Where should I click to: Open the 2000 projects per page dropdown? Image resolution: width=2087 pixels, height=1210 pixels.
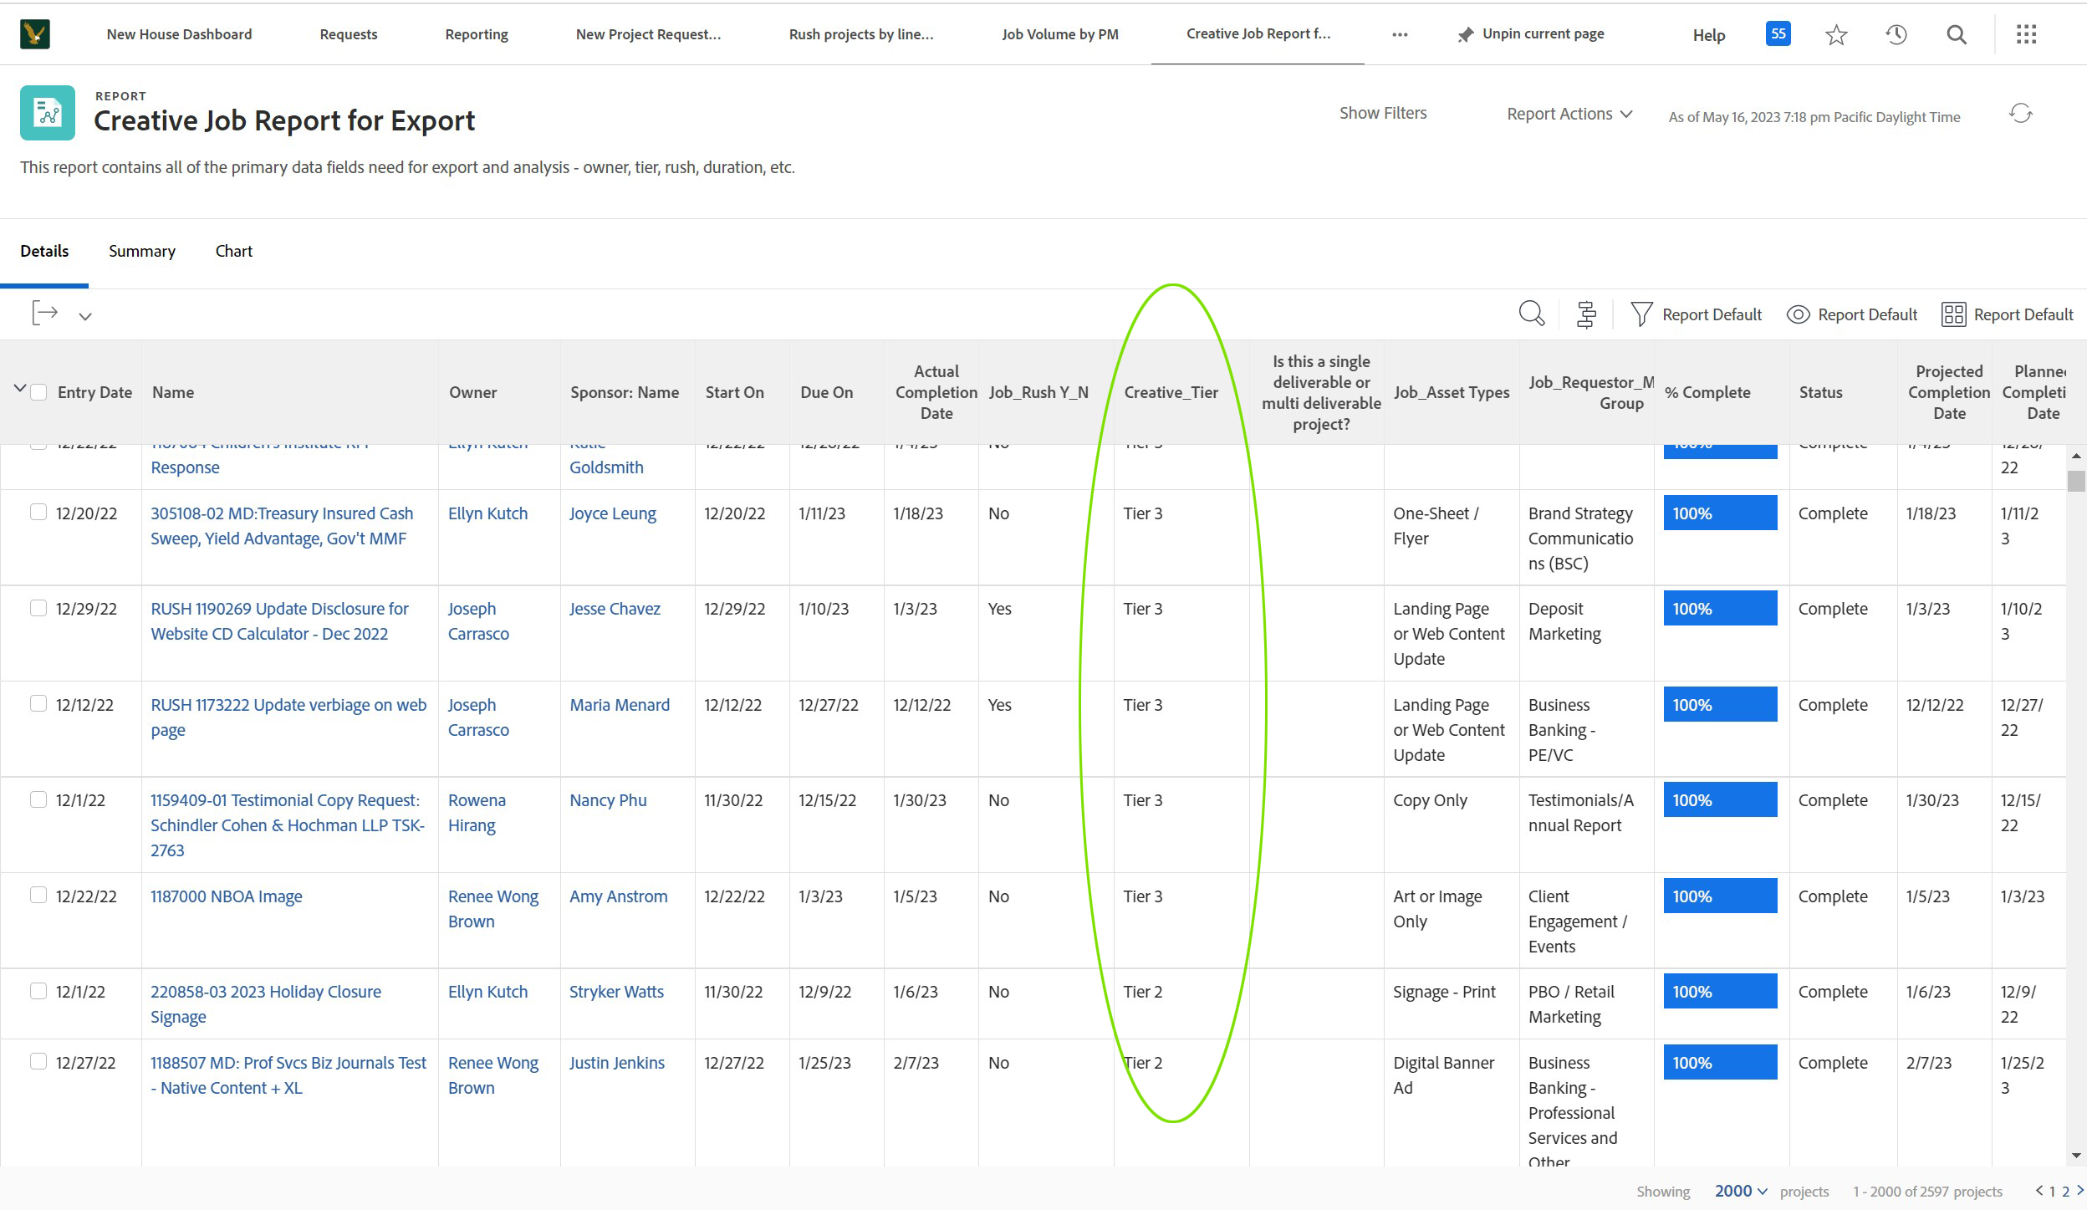tap(1741, 1191)
